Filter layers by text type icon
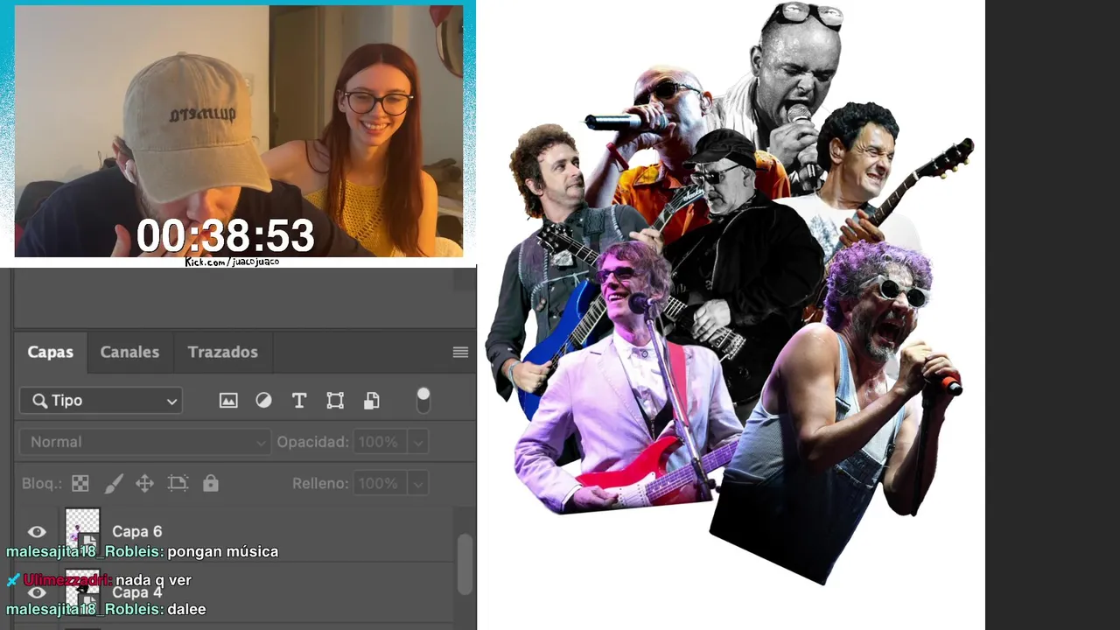Image resolution: width=1120 pixels, height=630 pixels. (x=299, y=401)
